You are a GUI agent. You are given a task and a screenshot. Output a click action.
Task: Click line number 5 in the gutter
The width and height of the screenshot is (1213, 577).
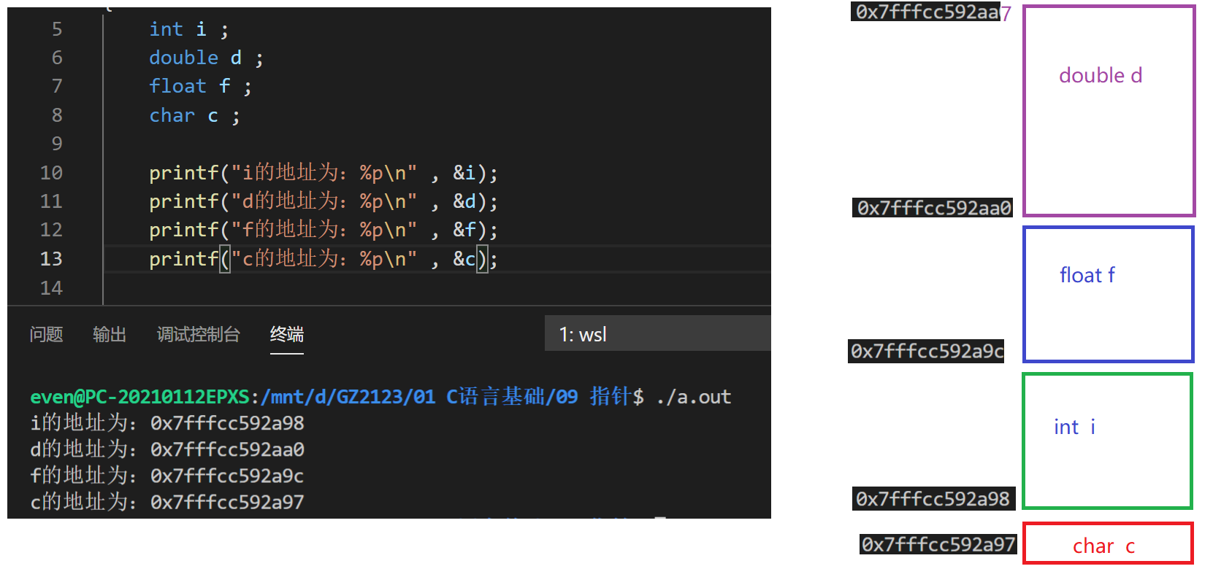coord(57,29)
